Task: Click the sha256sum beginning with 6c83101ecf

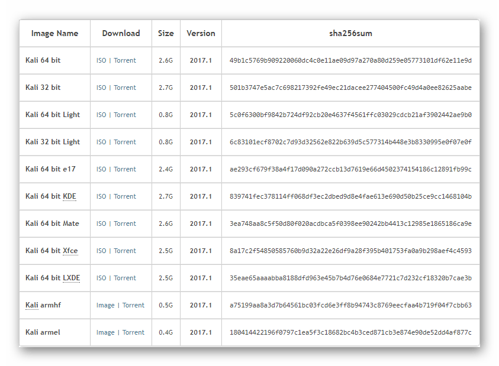Action: (350, 142)
